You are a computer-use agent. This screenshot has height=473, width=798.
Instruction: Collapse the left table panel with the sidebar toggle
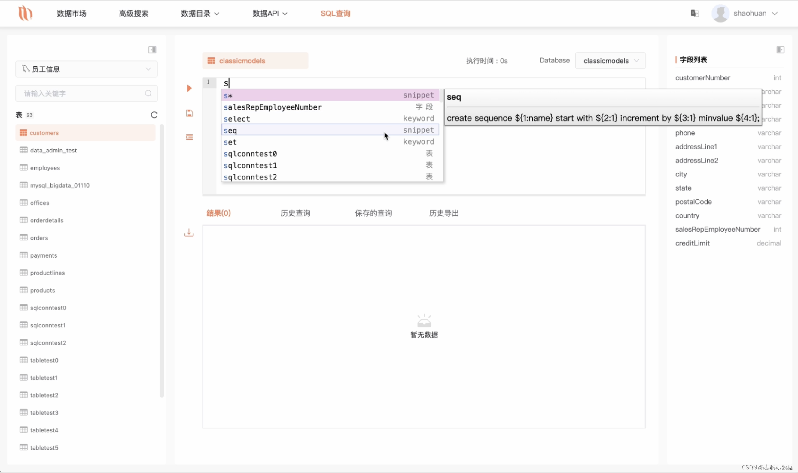click(152, 50)
